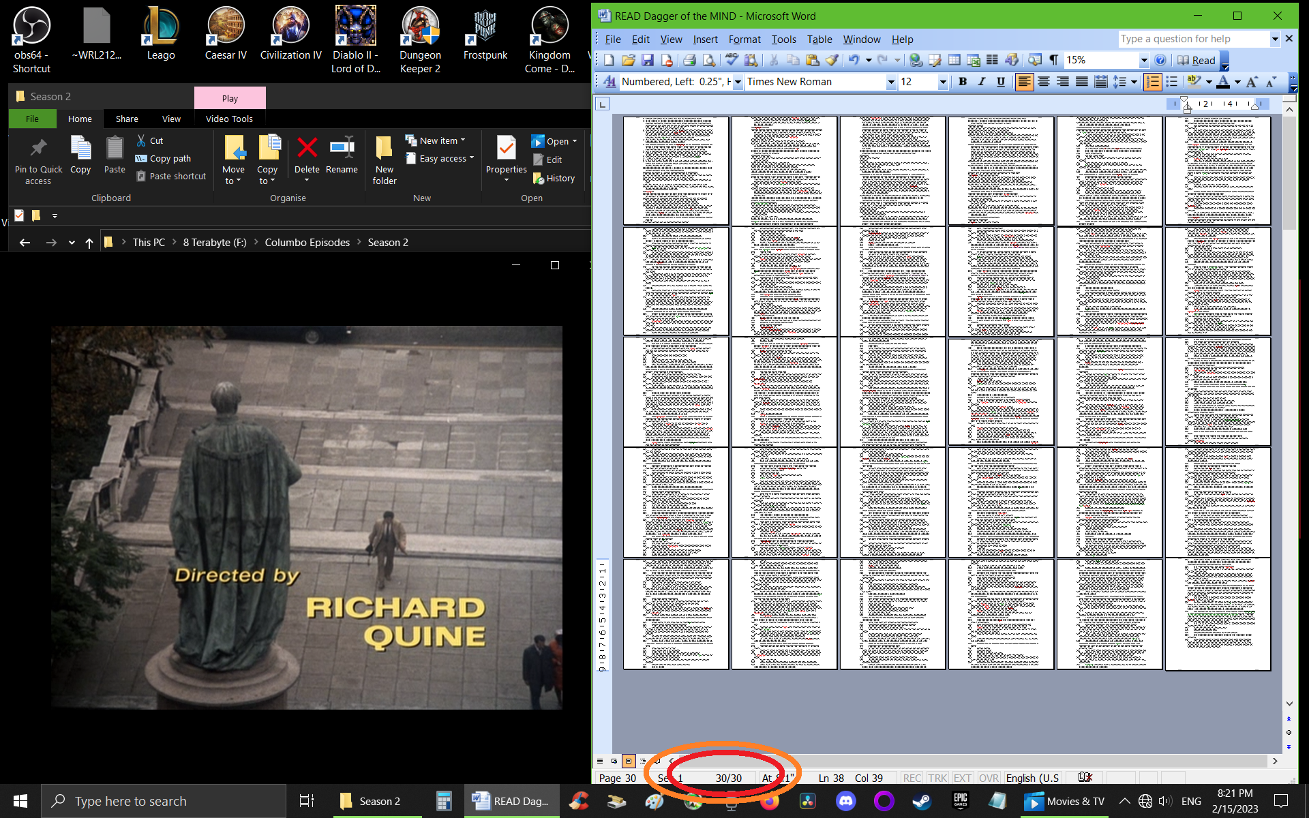Apply Font Color swatch A in Word

[1224, 82]
